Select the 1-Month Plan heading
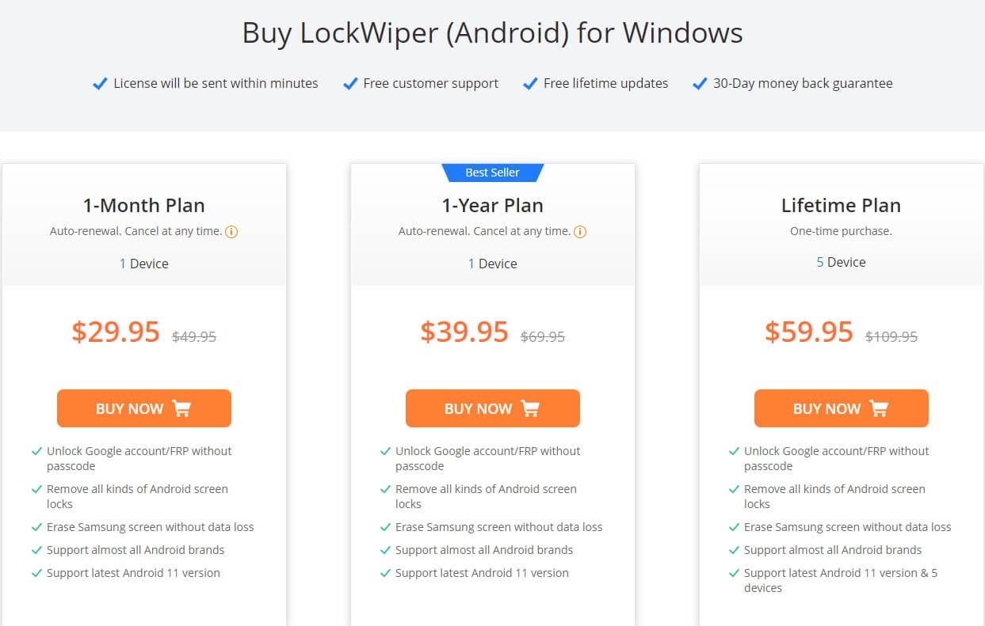 tap(144, 206)
